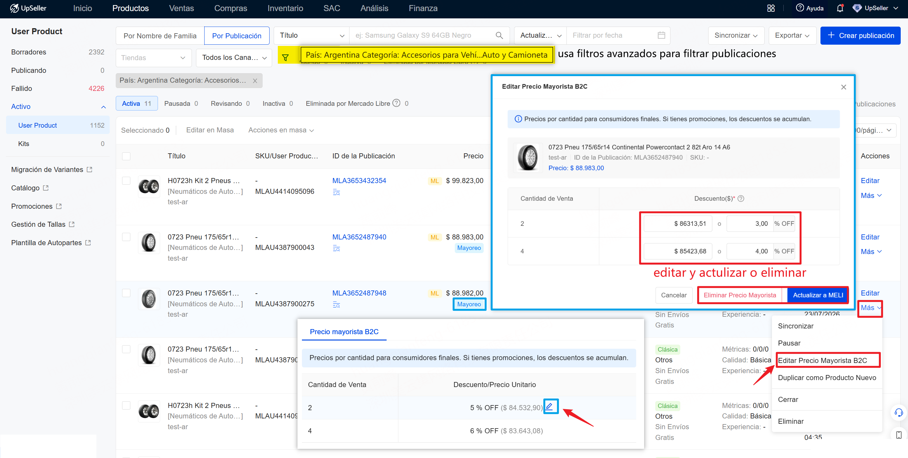Expand the Acciones en masa menu
908x458 pixels.
281,130
